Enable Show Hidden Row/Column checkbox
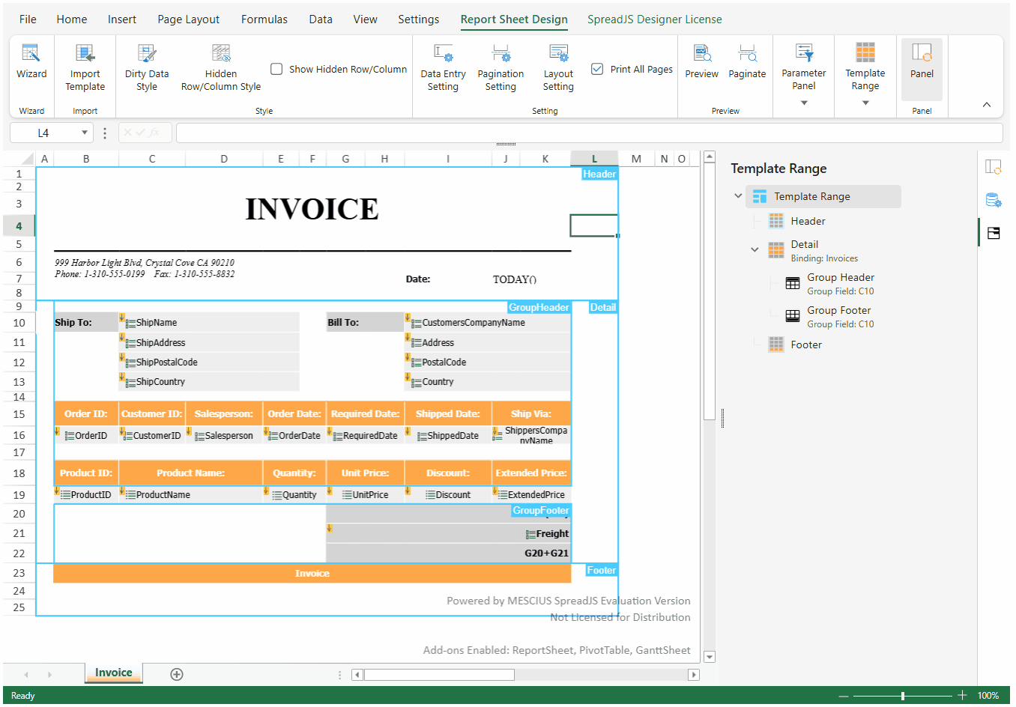Image resolution: width=1016 pixels, height=707 pixels. point(276,69)
